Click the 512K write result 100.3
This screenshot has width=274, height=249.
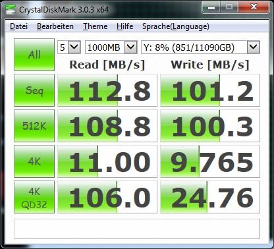(210, 126)
